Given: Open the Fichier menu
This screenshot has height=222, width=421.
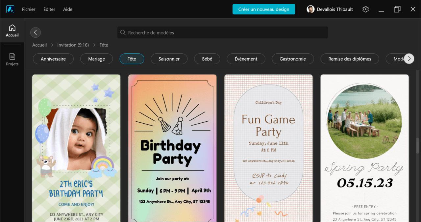Looking at the screenshot, I should pos(29,9).
